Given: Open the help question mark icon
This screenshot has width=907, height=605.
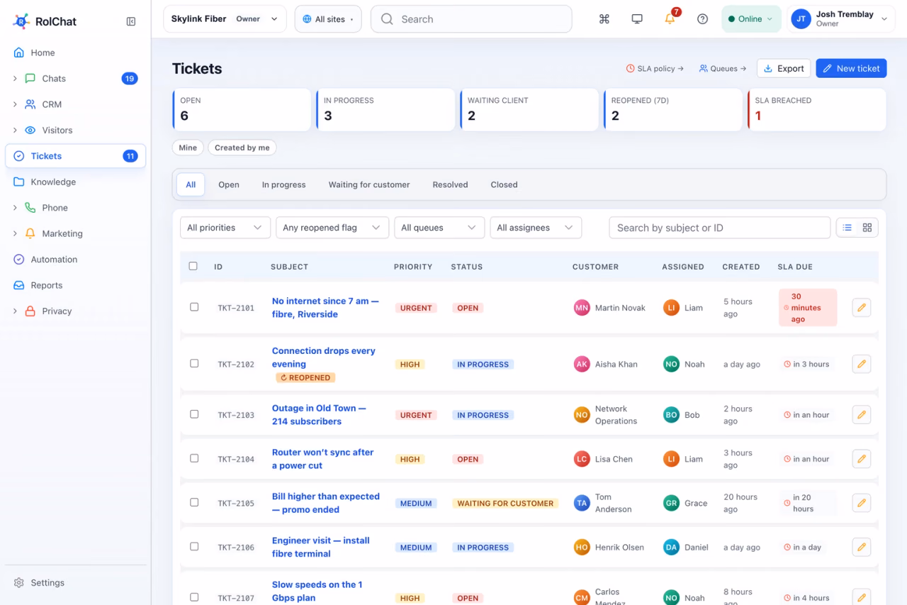Looking at the screenshot, I should 702,19.
